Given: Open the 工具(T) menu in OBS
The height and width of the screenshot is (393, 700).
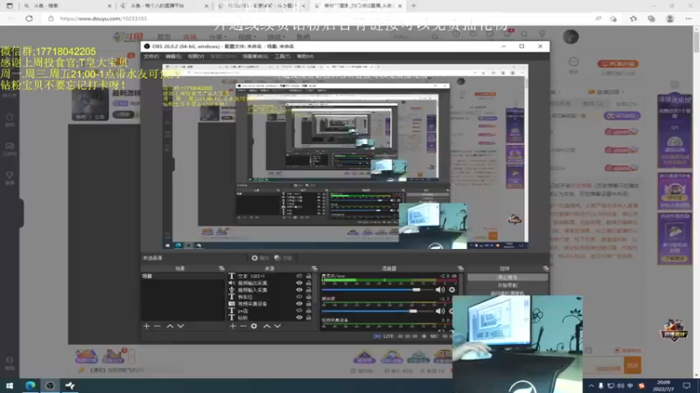Looking at the screenshot, I should click(282, 57).
